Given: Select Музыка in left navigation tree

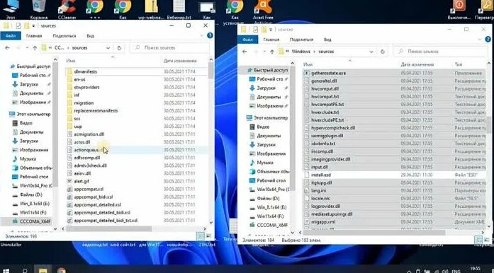Looking at the screenshot, I should [24, 159].
